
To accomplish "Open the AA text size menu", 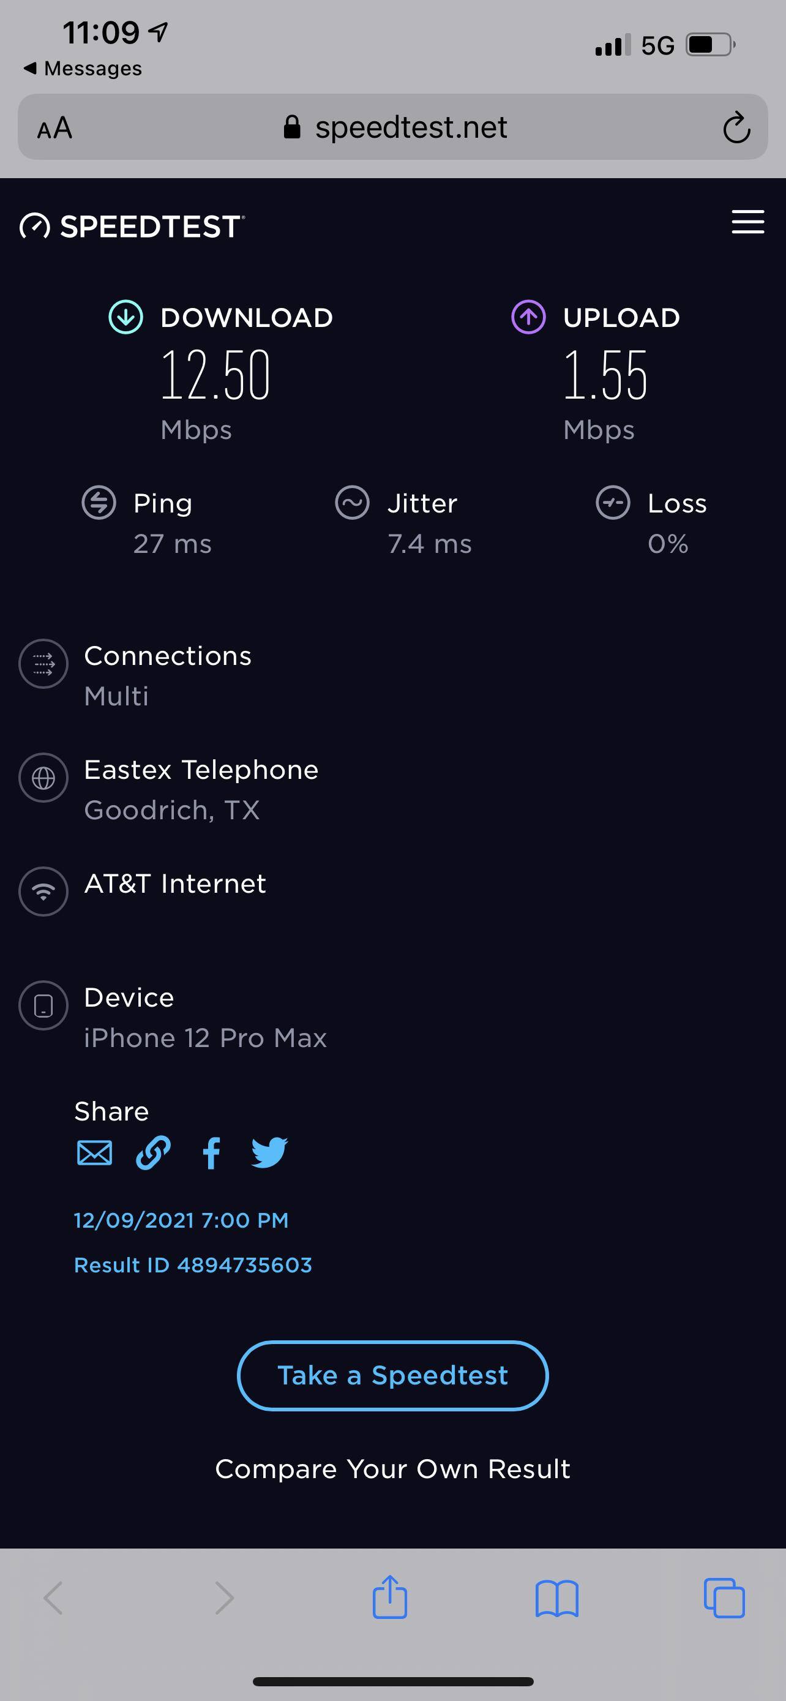I will 54,128.
